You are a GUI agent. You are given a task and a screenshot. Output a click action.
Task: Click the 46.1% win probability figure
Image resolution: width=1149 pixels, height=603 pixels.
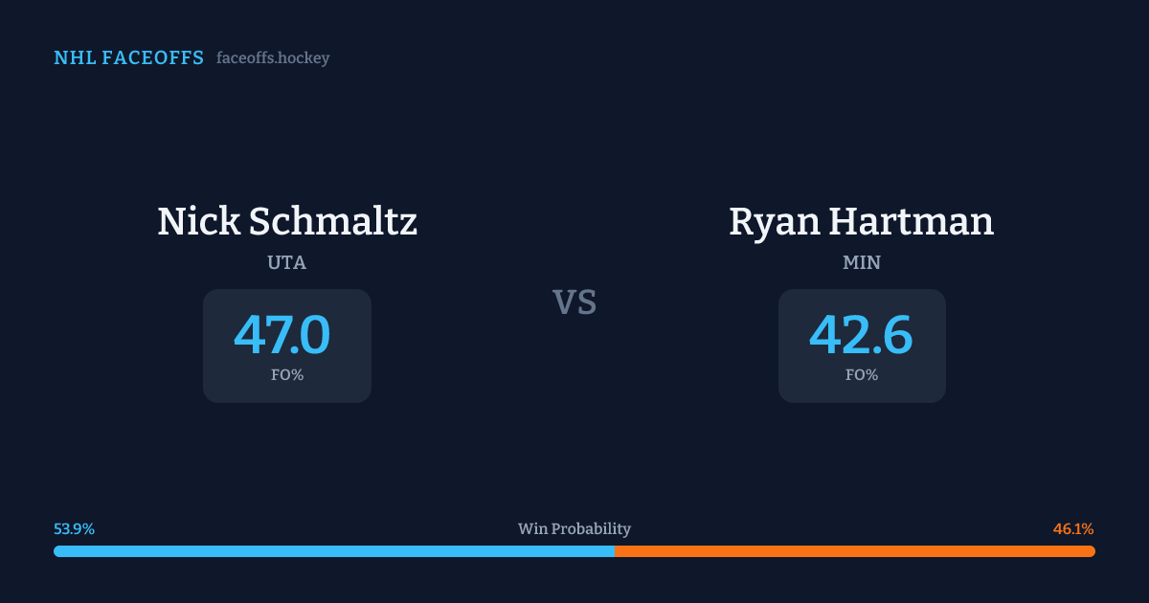coord(1073,529)
